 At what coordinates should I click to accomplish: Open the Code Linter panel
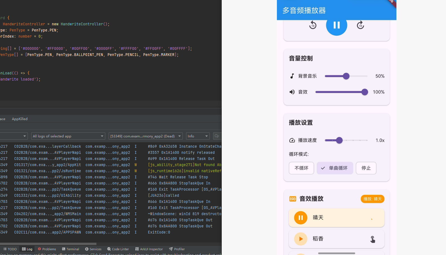tap(118, 249)
